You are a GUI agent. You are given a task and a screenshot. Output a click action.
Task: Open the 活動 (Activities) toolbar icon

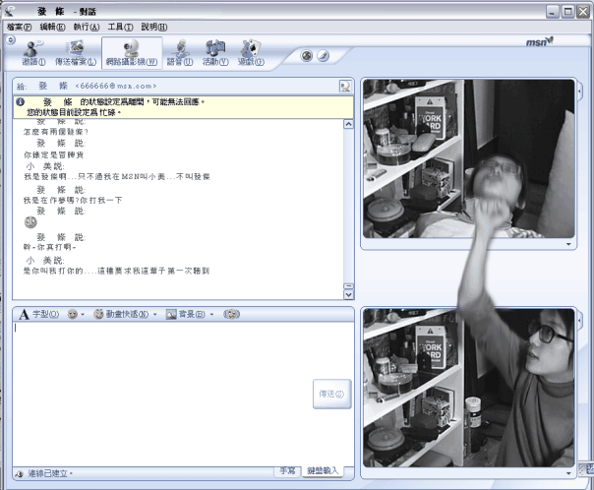pos(215,52)
